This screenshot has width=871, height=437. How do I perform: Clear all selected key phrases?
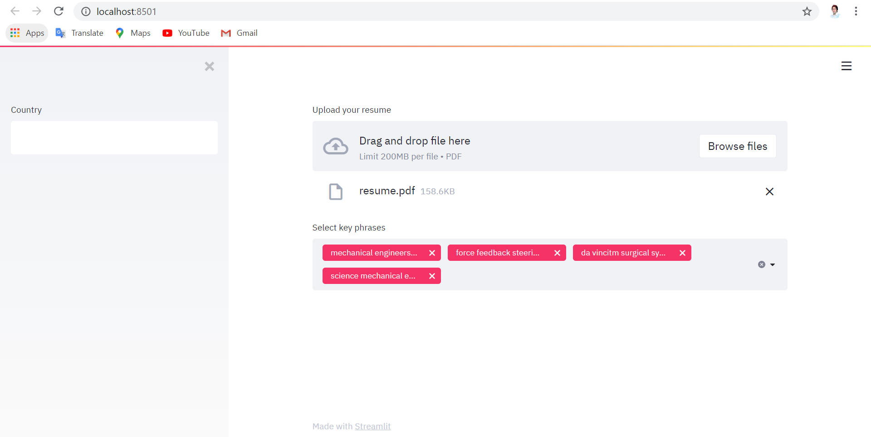761,264
